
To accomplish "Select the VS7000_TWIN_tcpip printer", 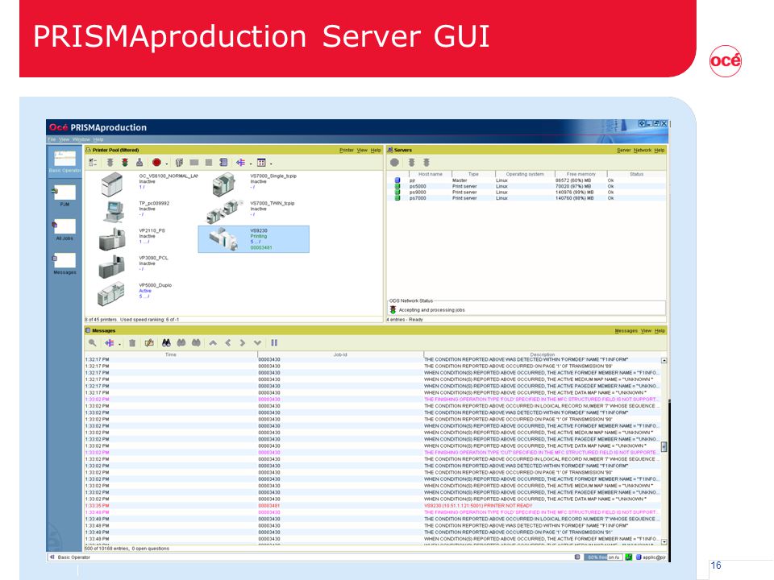I will click(x=251, y=212).
